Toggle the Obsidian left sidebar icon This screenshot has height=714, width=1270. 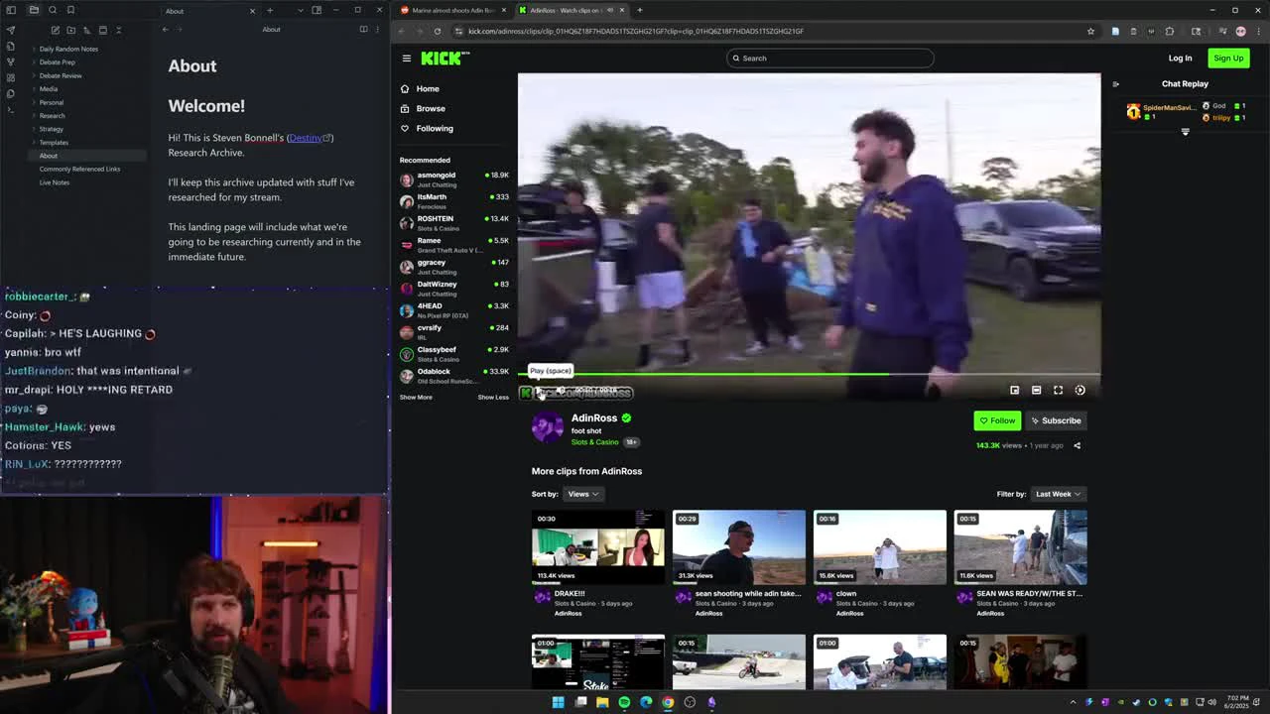pos(11,10)
